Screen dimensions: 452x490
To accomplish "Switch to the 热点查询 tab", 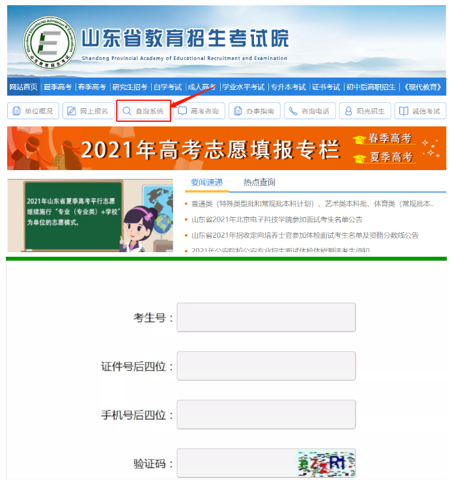I will (x=259, y=182).
